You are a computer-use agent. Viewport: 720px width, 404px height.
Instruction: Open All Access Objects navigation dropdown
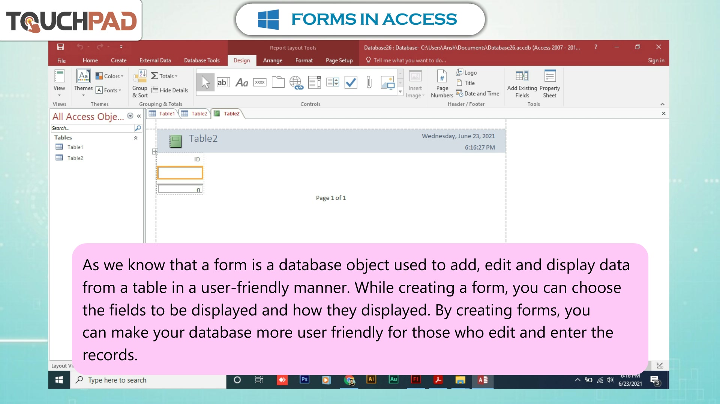pos(130,116)
